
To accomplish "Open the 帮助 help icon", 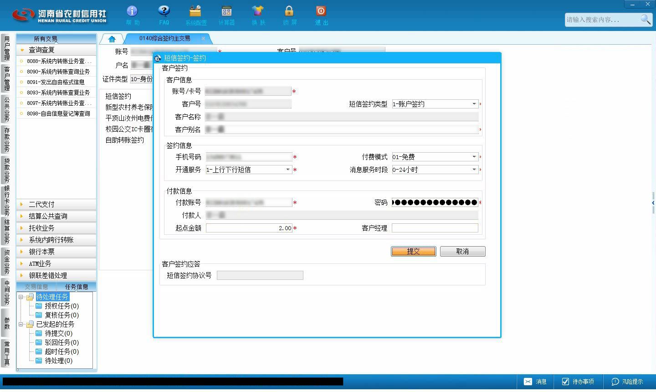I will [x=132, y=15].
